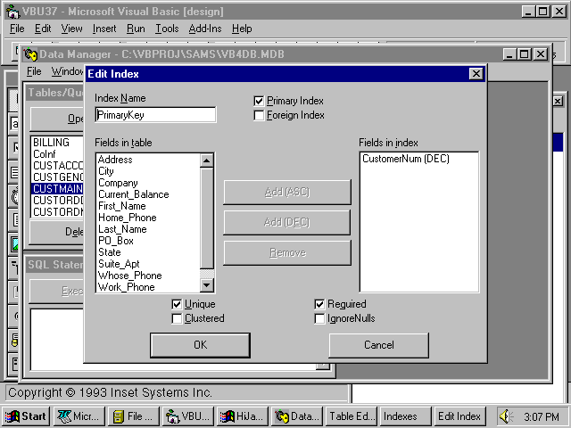
Task: Enable the IgnoreNulls checkbox
Action: tap(319, 318)
